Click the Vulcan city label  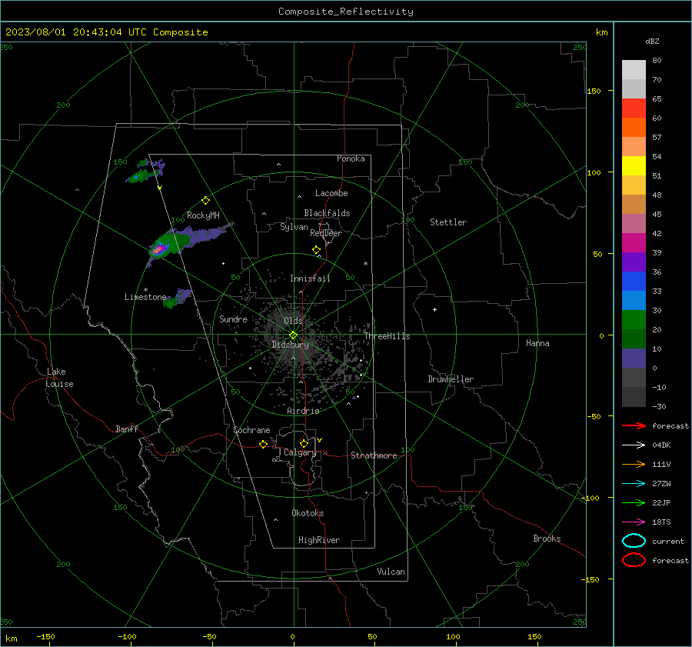(391, 572)
